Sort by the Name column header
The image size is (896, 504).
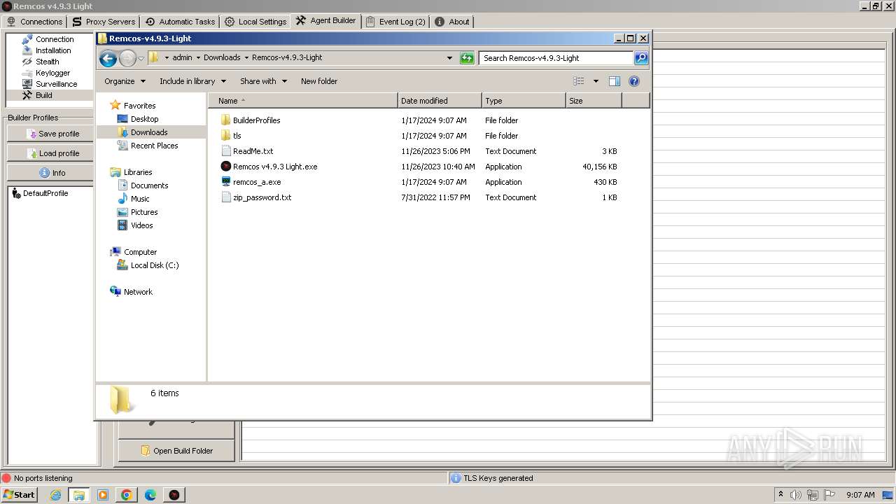coord(303,101)
